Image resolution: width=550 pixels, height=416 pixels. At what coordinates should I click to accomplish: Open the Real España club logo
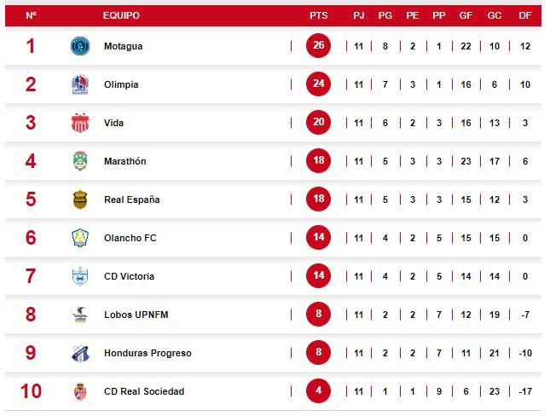tap(80, 199)
